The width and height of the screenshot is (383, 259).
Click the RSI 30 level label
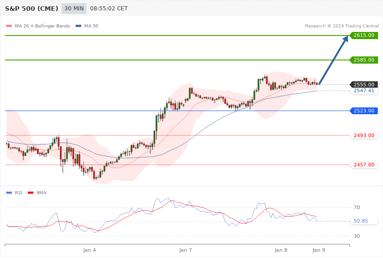click(x=356, y=236)
